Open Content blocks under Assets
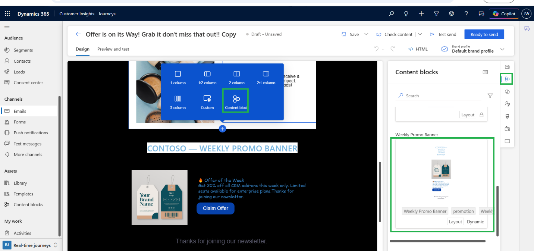 coord(28,205)
